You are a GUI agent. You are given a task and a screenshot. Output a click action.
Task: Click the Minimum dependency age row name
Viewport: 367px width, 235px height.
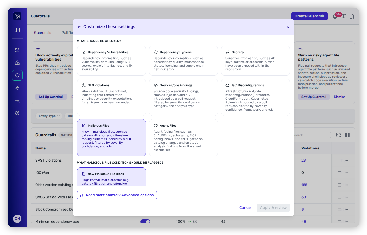point(57,222)
